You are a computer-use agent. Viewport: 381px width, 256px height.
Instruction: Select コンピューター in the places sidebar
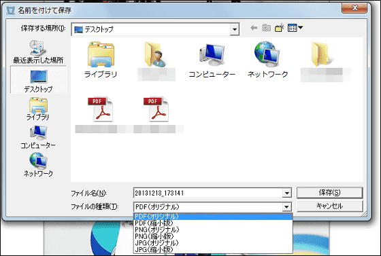(38, 137)
